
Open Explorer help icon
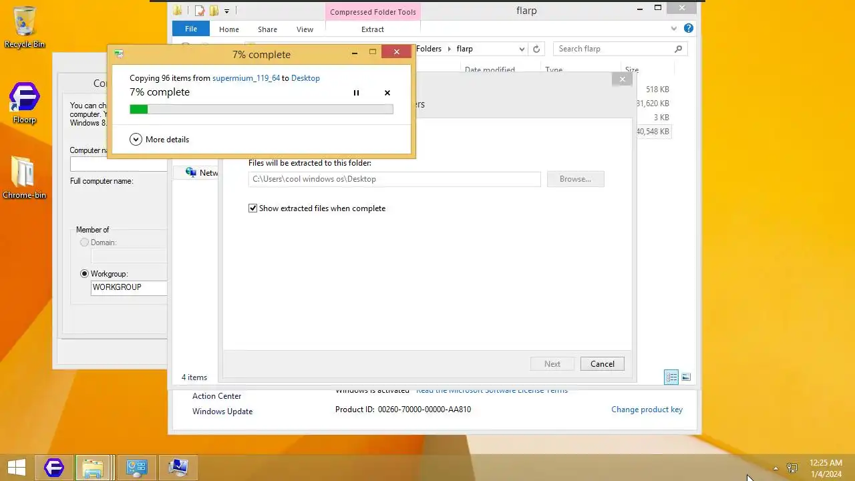pos(689,29)
